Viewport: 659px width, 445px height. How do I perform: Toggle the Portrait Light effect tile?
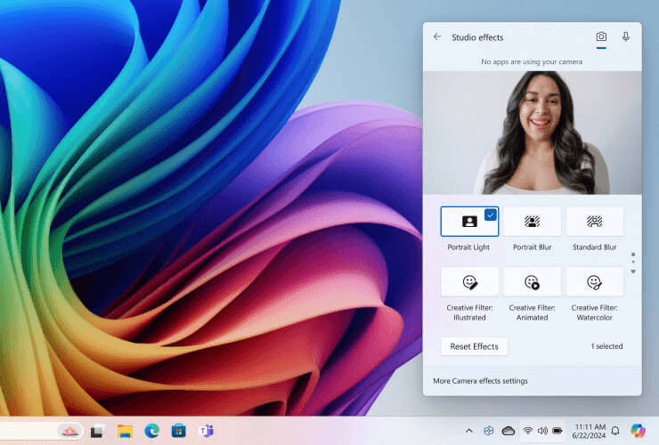469,222
